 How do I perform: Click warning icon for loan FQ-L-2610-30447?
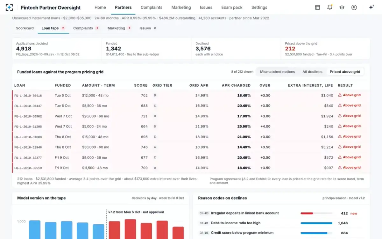(x=340, y=105)
